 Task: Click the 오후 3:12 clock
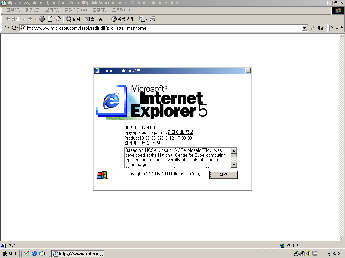[x=332, y=254]
